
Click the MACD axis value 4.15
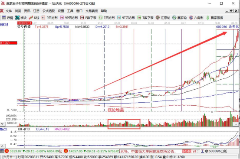(13, 132)
